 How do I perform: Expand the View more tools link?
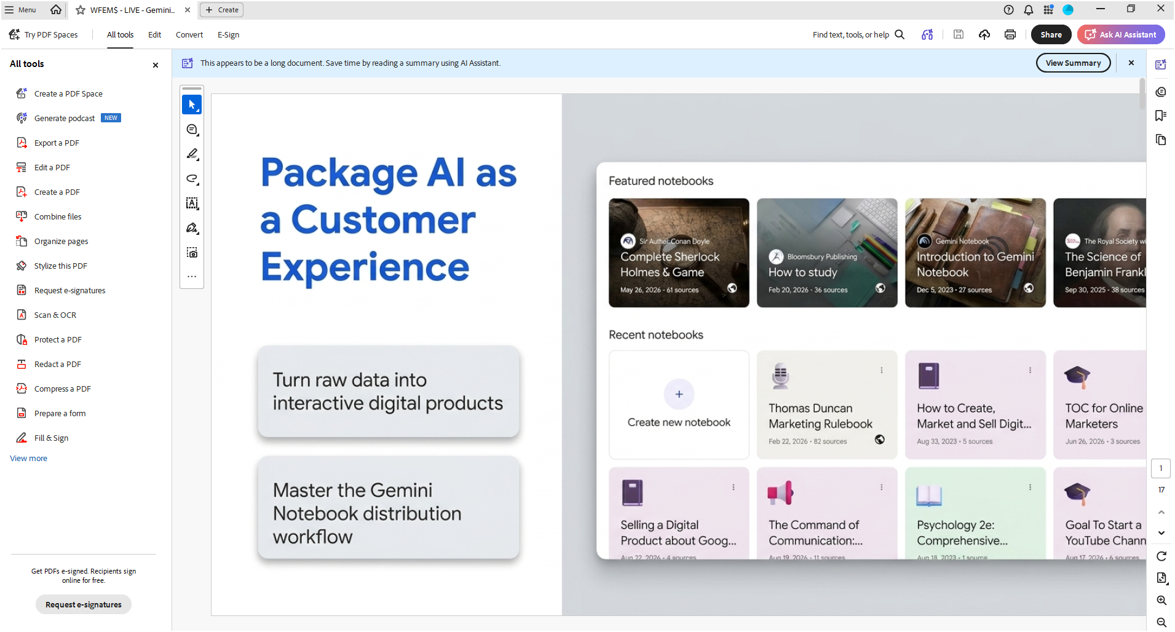(28, 458)
